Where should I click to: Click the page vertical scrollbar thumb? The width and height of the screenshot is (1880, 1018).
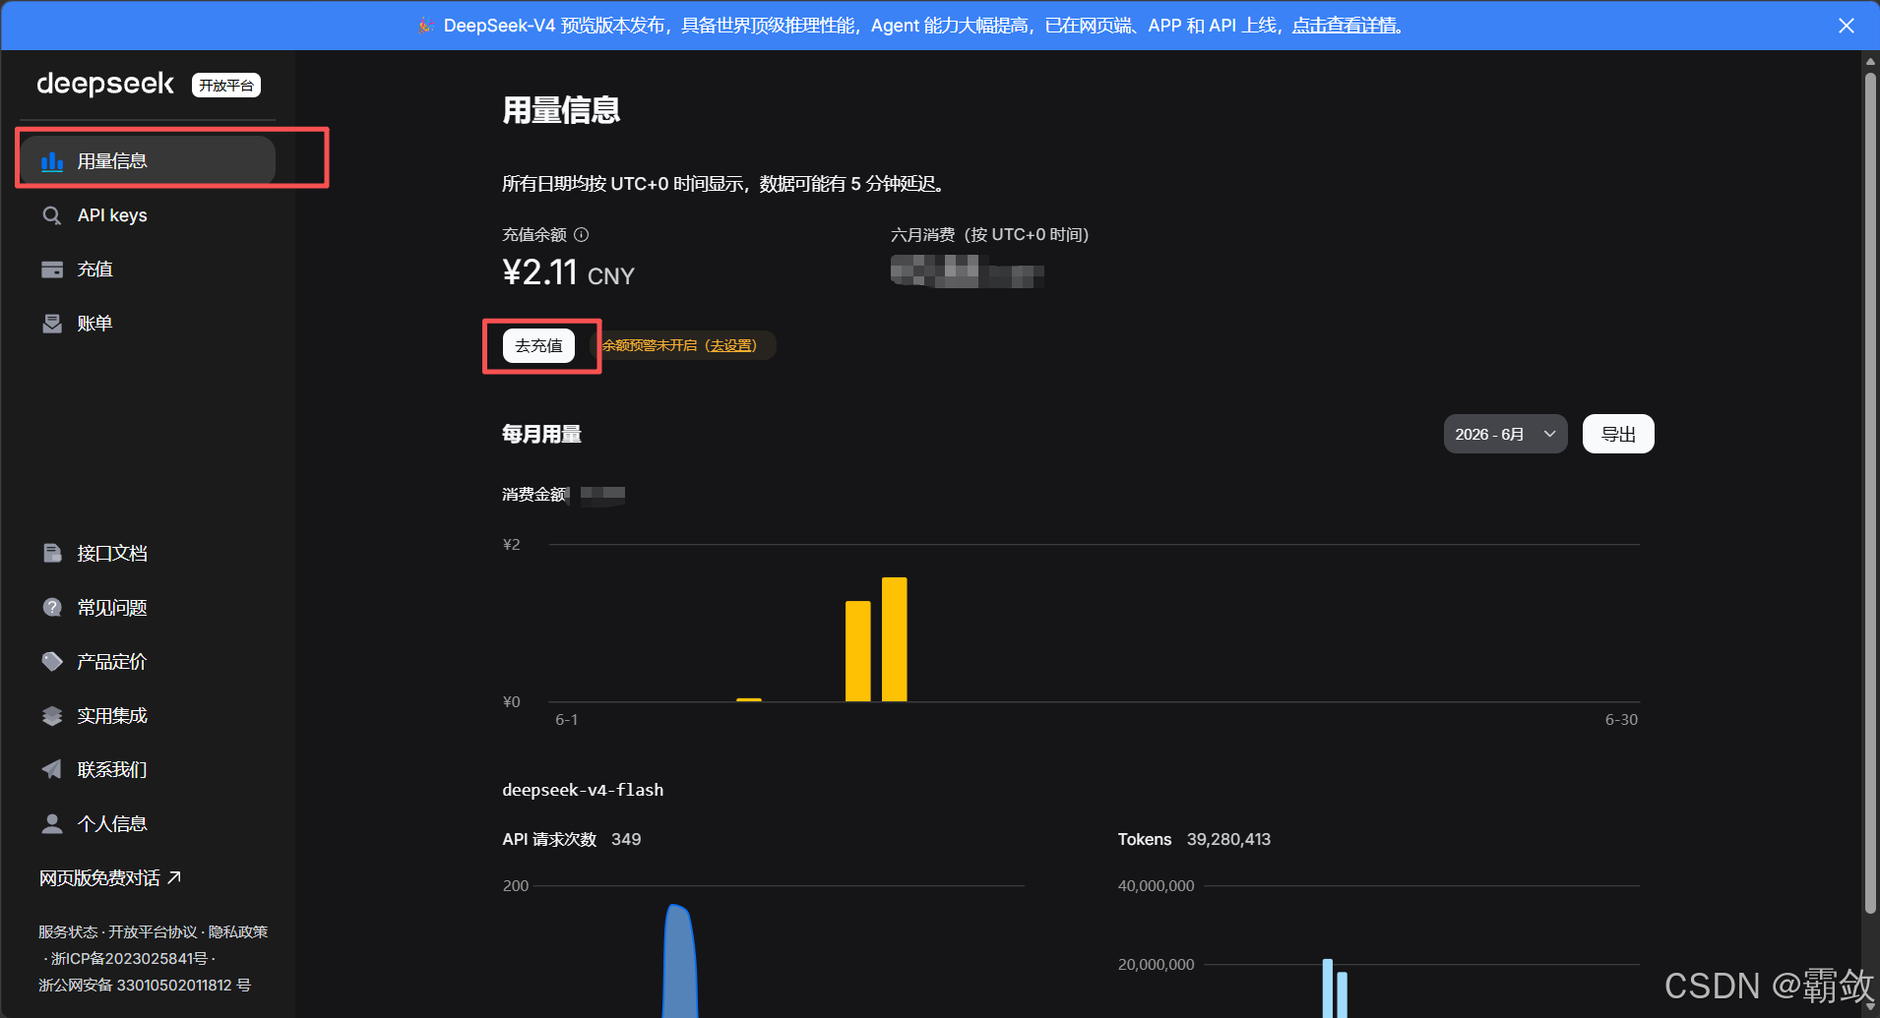tap(1870, 492)
